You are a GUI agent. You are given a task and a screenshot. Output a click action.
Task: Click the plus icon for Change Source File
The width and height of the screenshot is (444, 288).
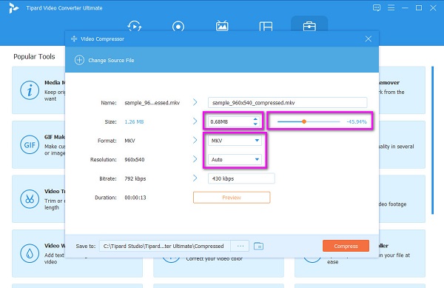click(x=79, y=60)
